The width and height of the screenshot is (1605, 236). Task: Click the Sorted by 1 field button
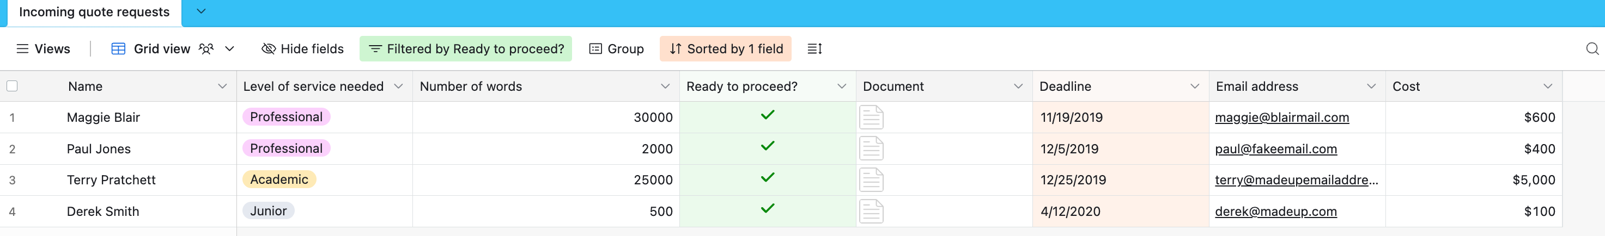point(725,48)
